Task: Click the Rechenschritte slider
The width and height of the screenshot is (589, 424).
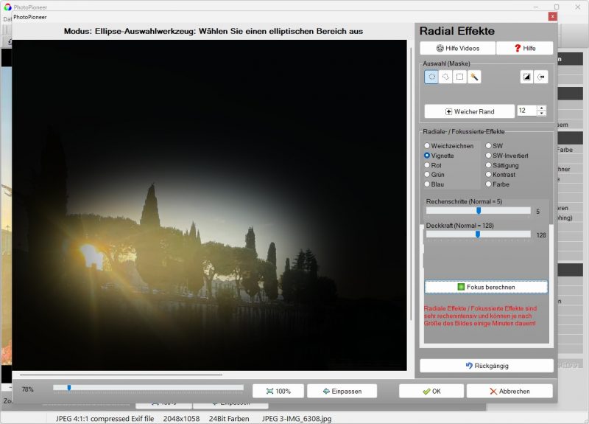Action: tap(478, 211)
